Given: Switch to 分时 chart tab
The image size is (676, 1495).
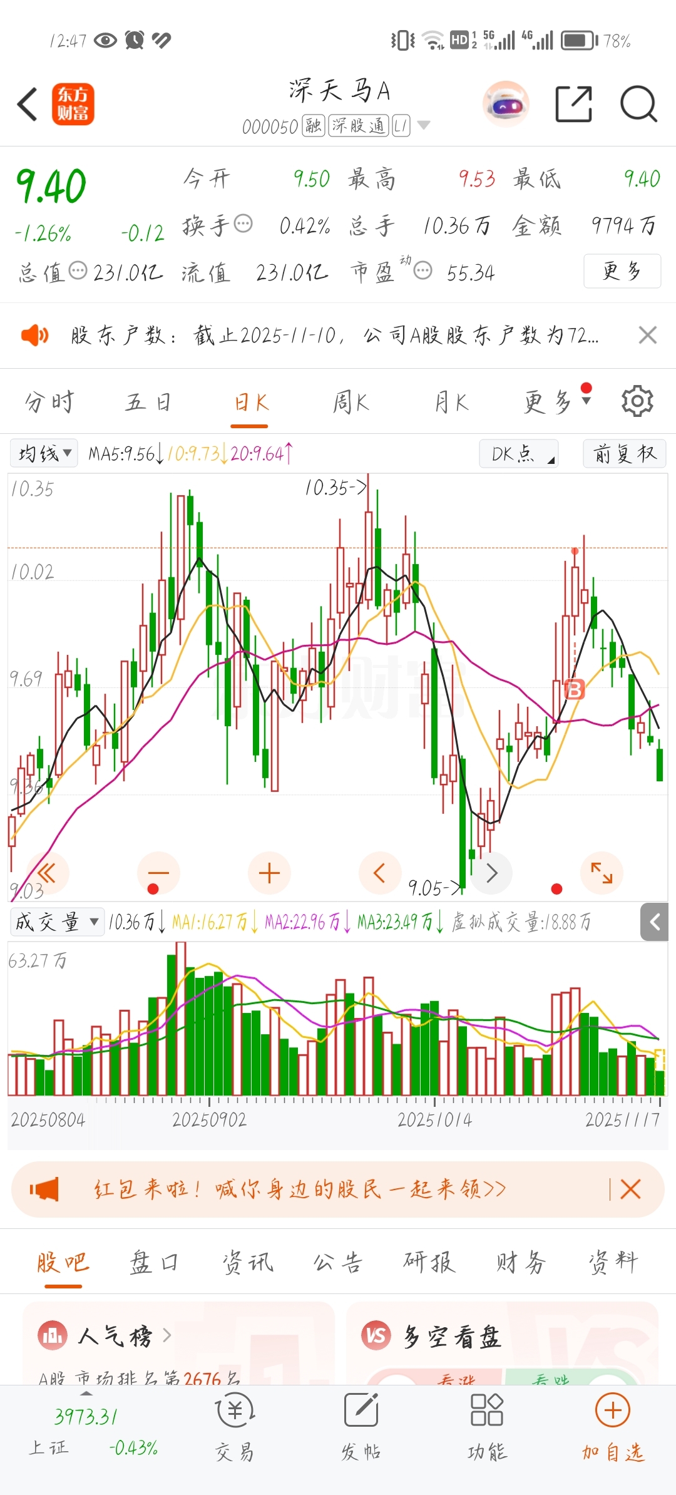Looking at the screenshot, I should [49, 402].
